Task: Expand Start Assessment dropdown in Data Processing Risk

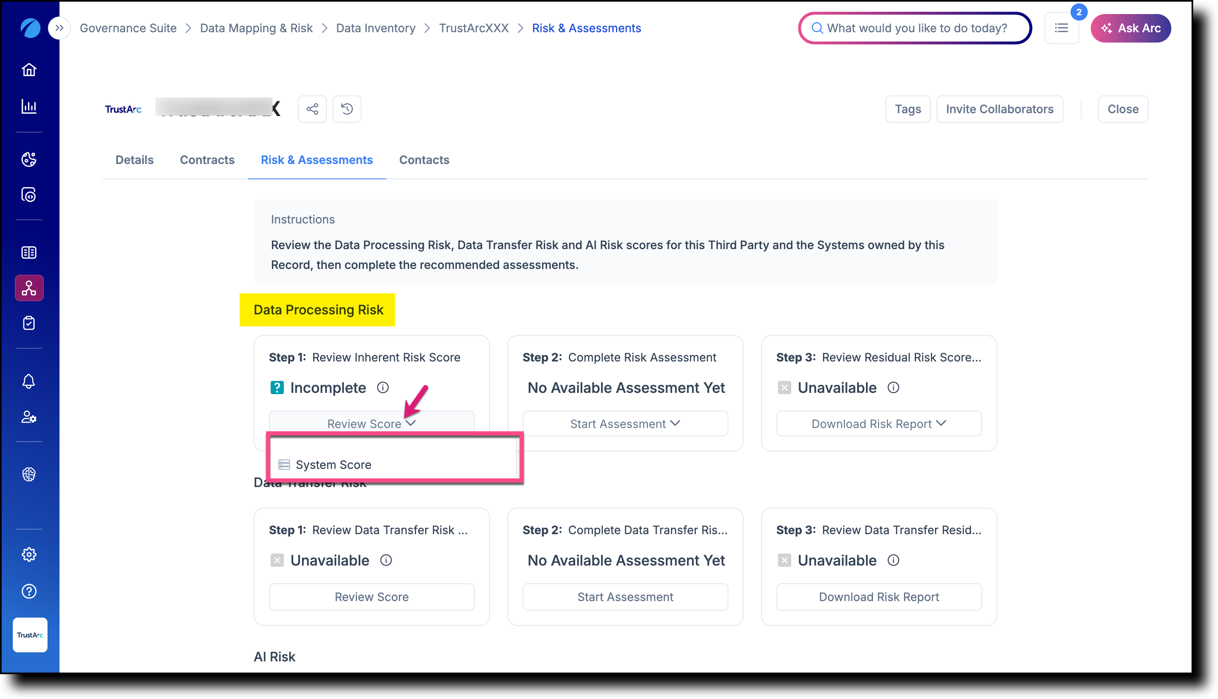Action: 625,423
